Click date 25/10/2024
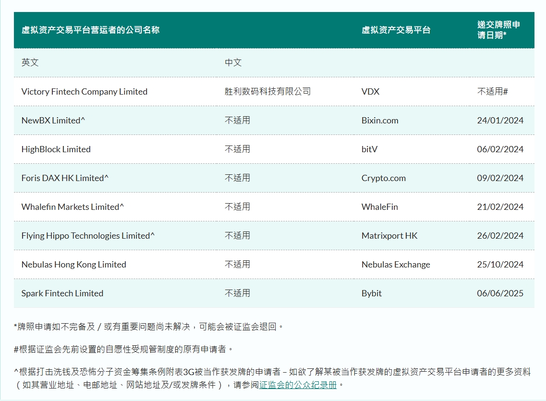This screenshot has width=546, height=401. 500,265
